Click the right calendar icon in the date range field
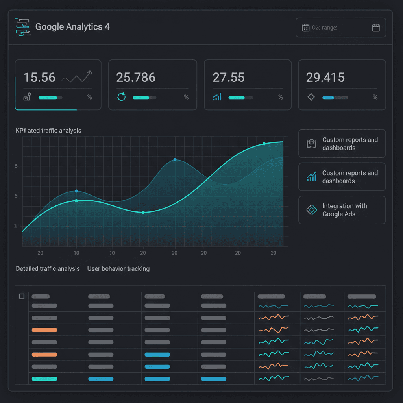Screen dimensions: 403x403 tap(375, 28)
